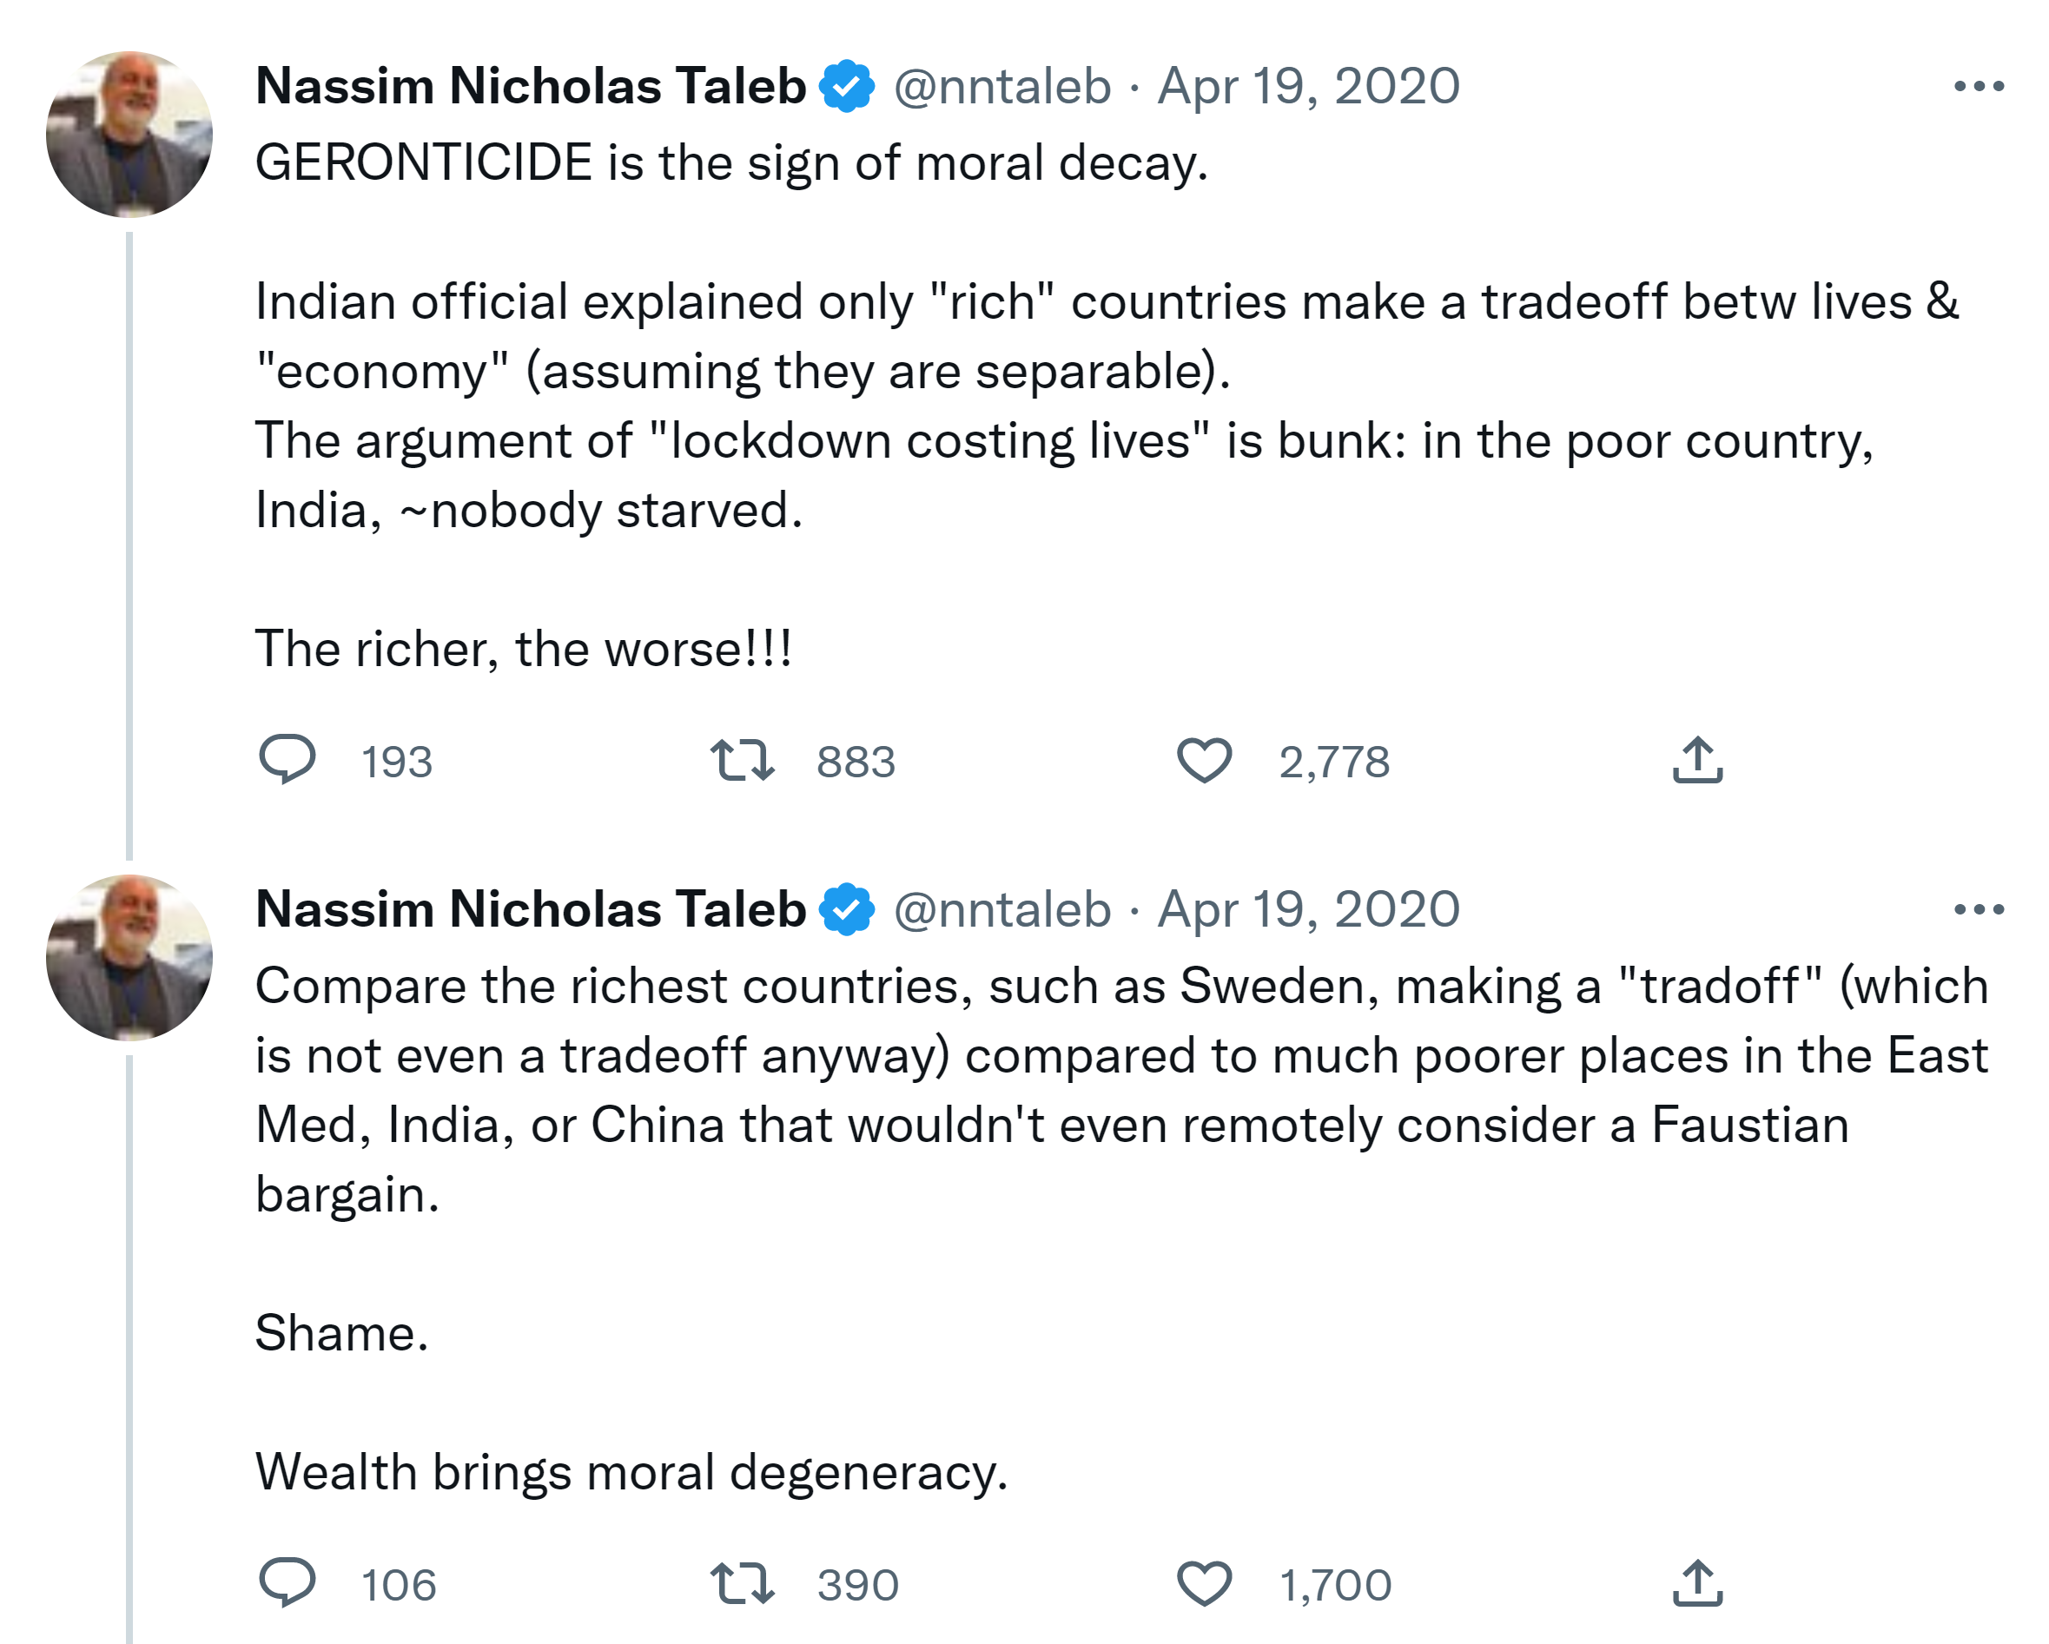Screen dimensions: 2049x1644
Task: Share the Sweden tradeoff tweet
Action: pos(1697,1583)
